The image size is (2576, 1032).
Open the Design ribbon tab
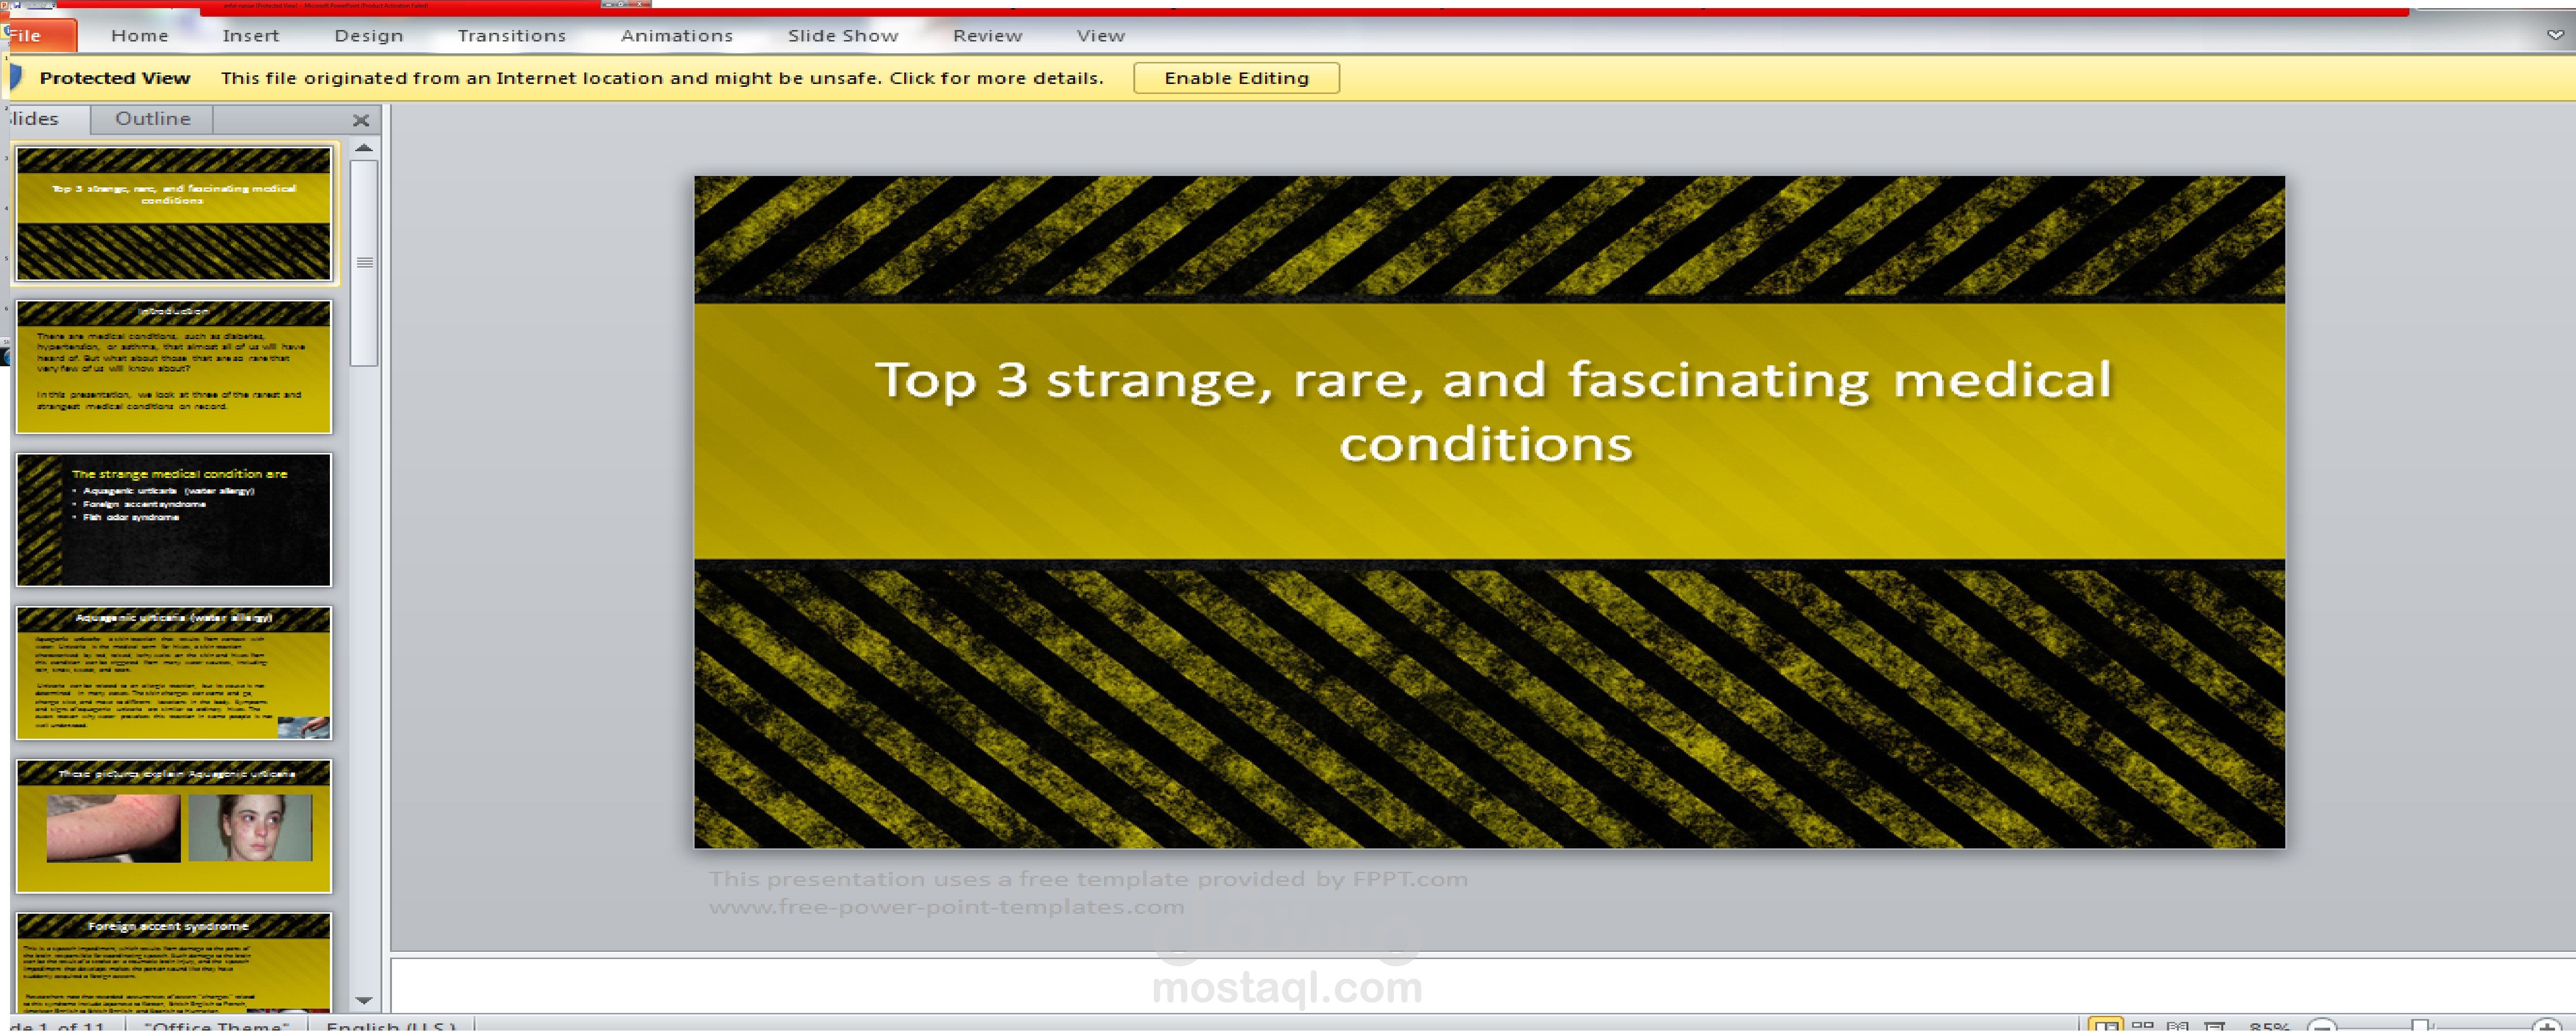tap(369, 36)
